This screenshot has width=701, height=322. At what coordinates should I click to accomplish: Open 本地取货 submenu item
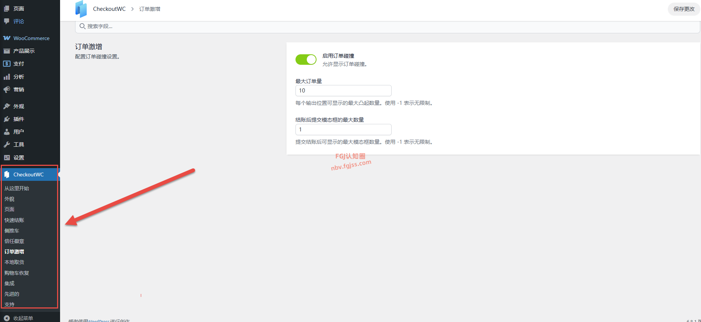(x=14, y=262)
